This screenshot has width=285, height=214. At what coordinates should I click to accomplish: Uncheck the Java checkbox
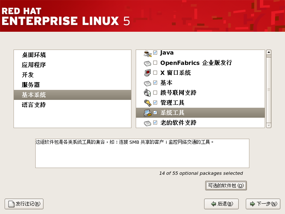[x=155, y=52]
